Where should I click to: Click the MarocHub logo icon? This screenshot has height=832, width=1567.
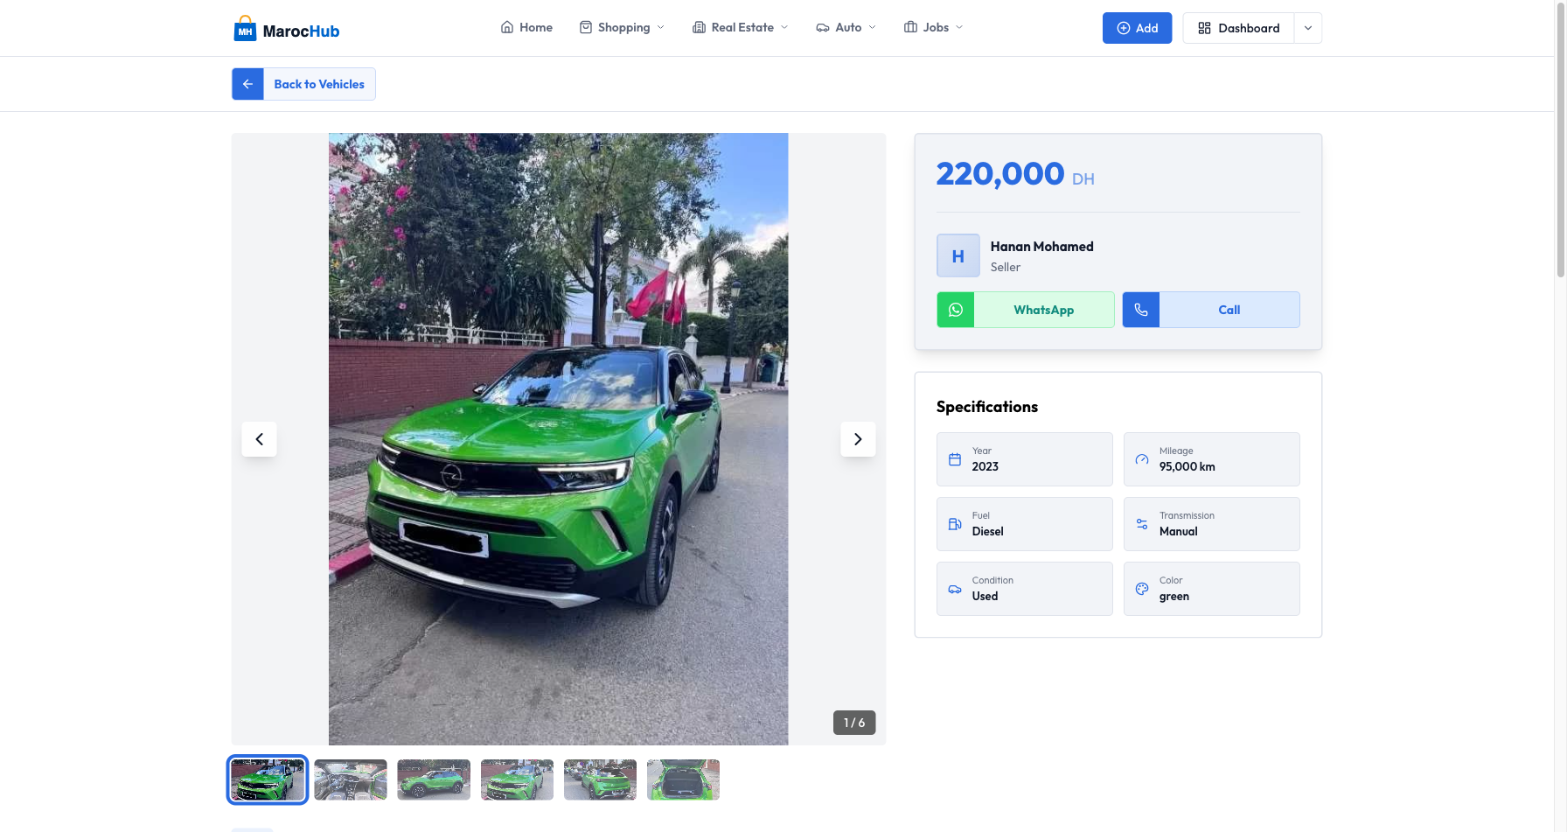tap(245, 30)
